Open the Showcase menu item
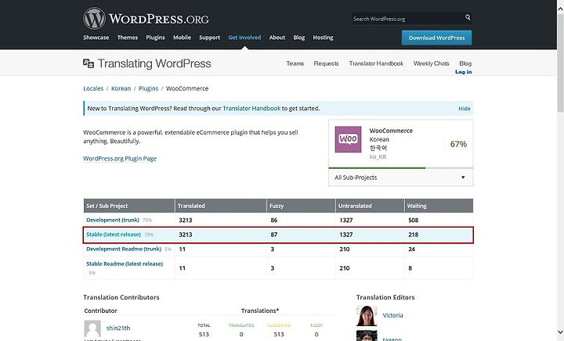Viewport: 564px width, 341px height. pos(96,38)
